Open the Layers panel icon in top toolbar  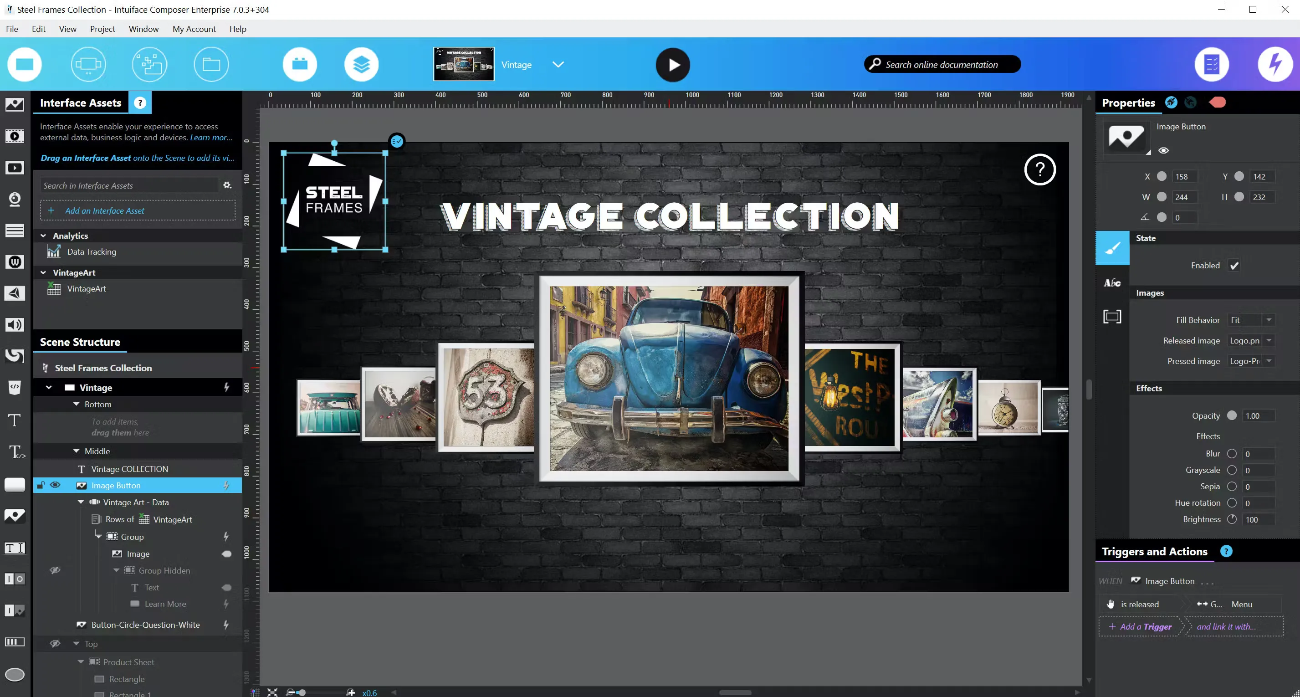point(361,64)
